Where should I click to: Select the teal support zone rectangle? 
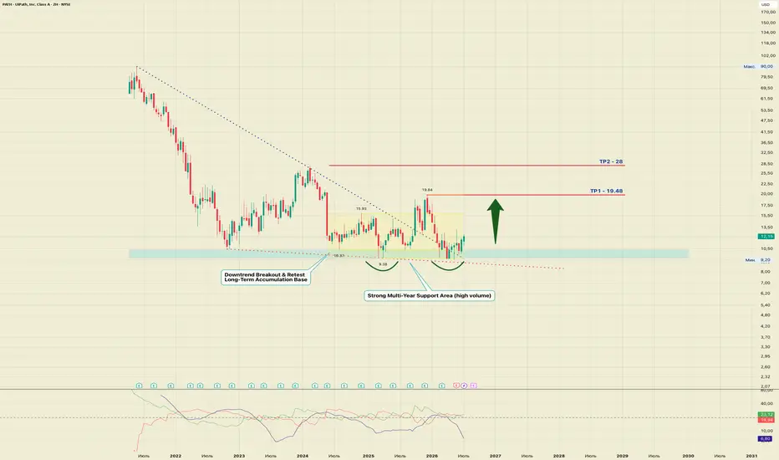coord(409,253)
